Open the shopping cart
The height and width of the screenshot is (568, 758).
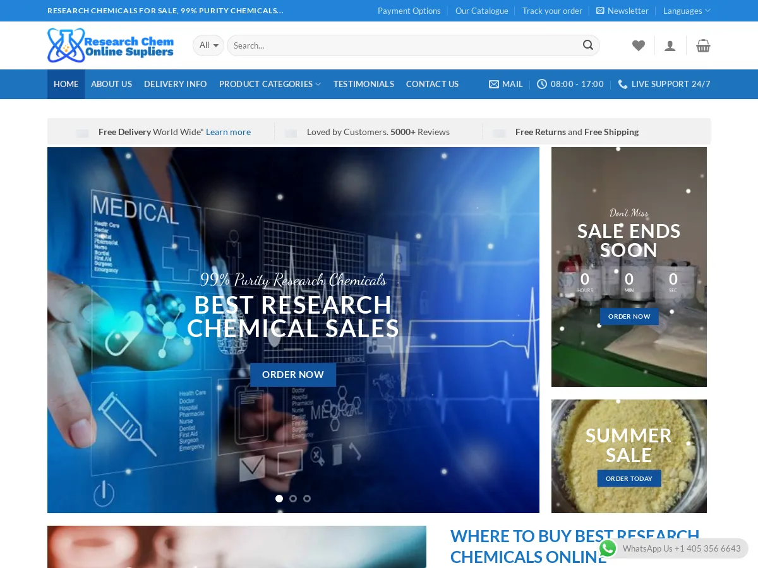click(x=703, y=45)
